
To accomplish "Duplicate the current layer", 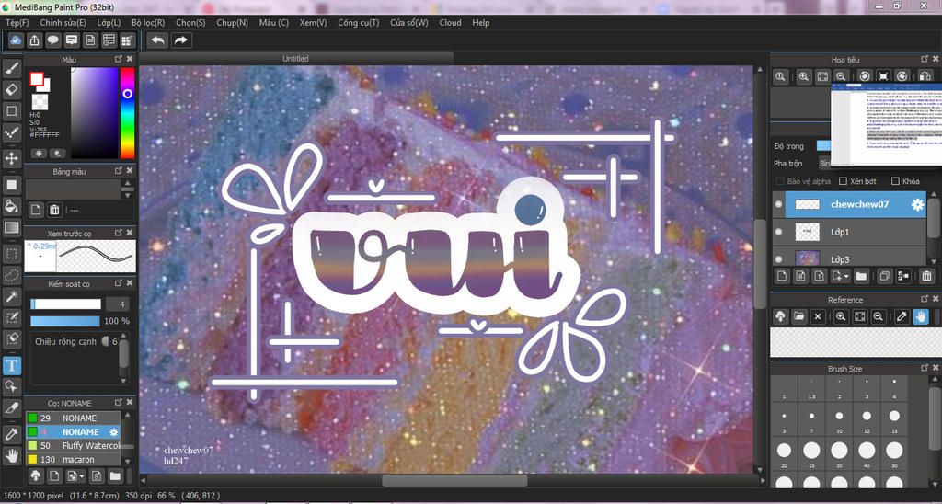I will click(x=884, y=276).
